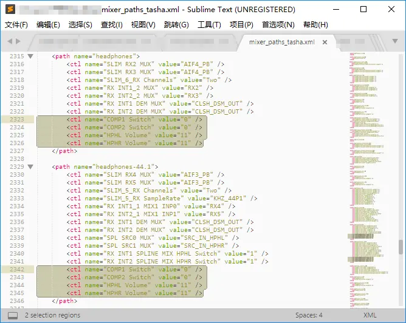Click the vertical scrollbar thumb
The height and width of the screenshot is (323, 406).
[400, 247]
